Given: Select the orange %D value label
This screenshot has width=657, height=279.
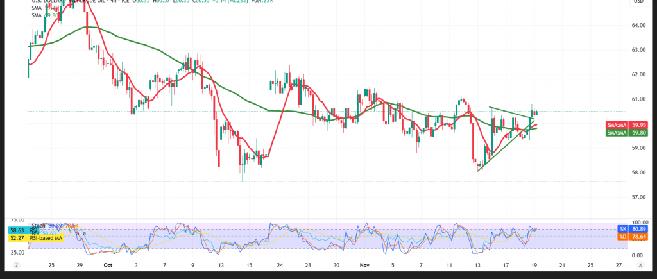Looking at the screenshot, I should [620, 237].
